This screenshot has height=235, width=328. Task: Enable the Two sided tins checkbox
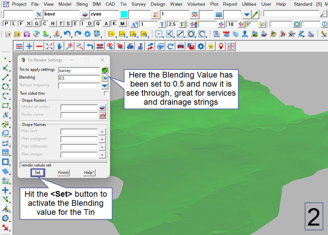106,93
